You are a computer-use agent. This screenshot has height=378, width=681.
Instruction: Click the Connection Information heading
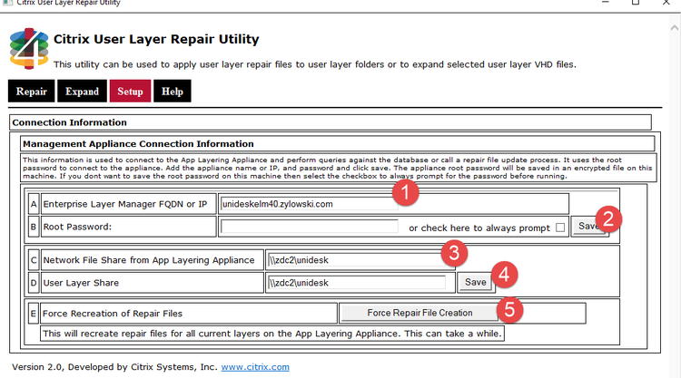70,122
